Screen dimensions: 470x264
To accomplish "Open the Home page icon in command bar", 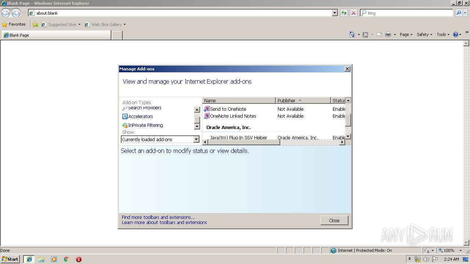I will pos(352,34).
